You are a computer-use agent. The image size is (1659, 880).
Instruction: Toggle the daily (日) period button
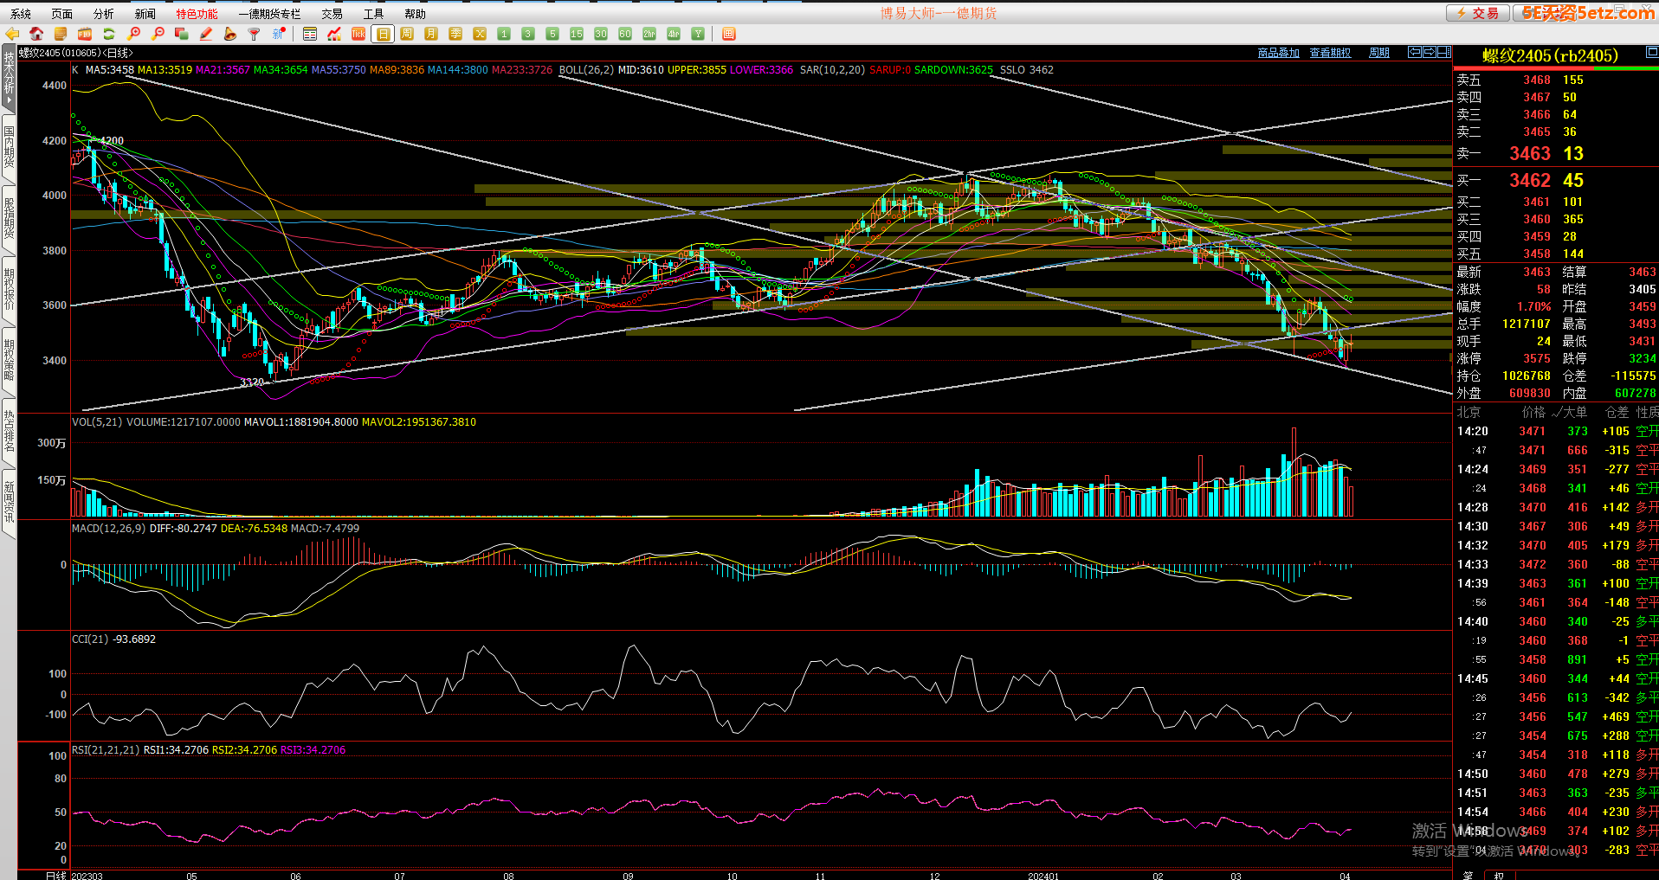coord(383,34)
